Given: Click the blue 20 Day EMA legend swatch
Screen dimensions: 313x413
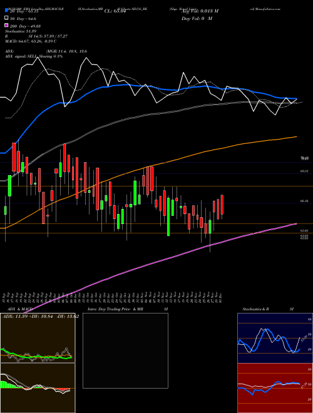Looking at the screenshot, I should coord(6,11).
